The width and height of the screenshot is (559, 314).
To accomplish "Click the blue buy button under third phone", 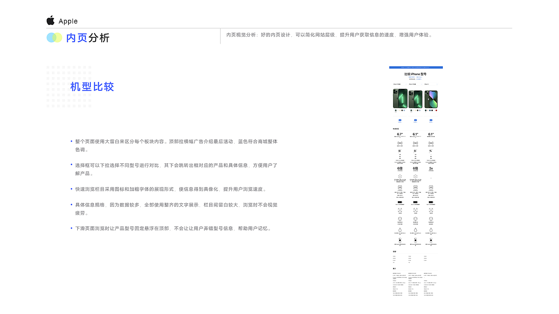I will [x=431, y=120].
